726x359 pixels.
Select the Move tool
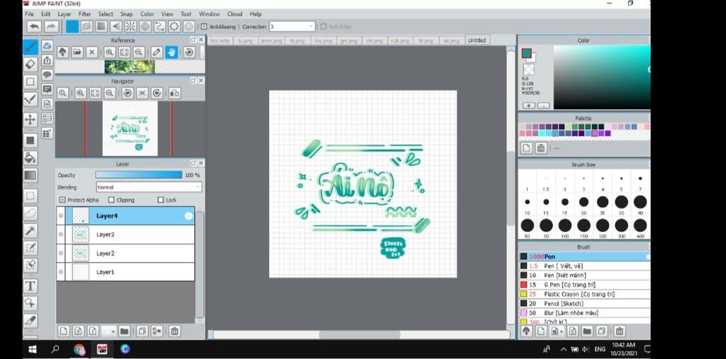coord(30,120)
